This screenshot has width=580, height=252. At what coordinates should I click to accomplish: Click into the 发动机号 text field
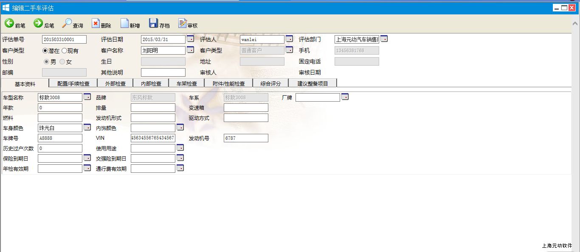[x=246, y=138]
